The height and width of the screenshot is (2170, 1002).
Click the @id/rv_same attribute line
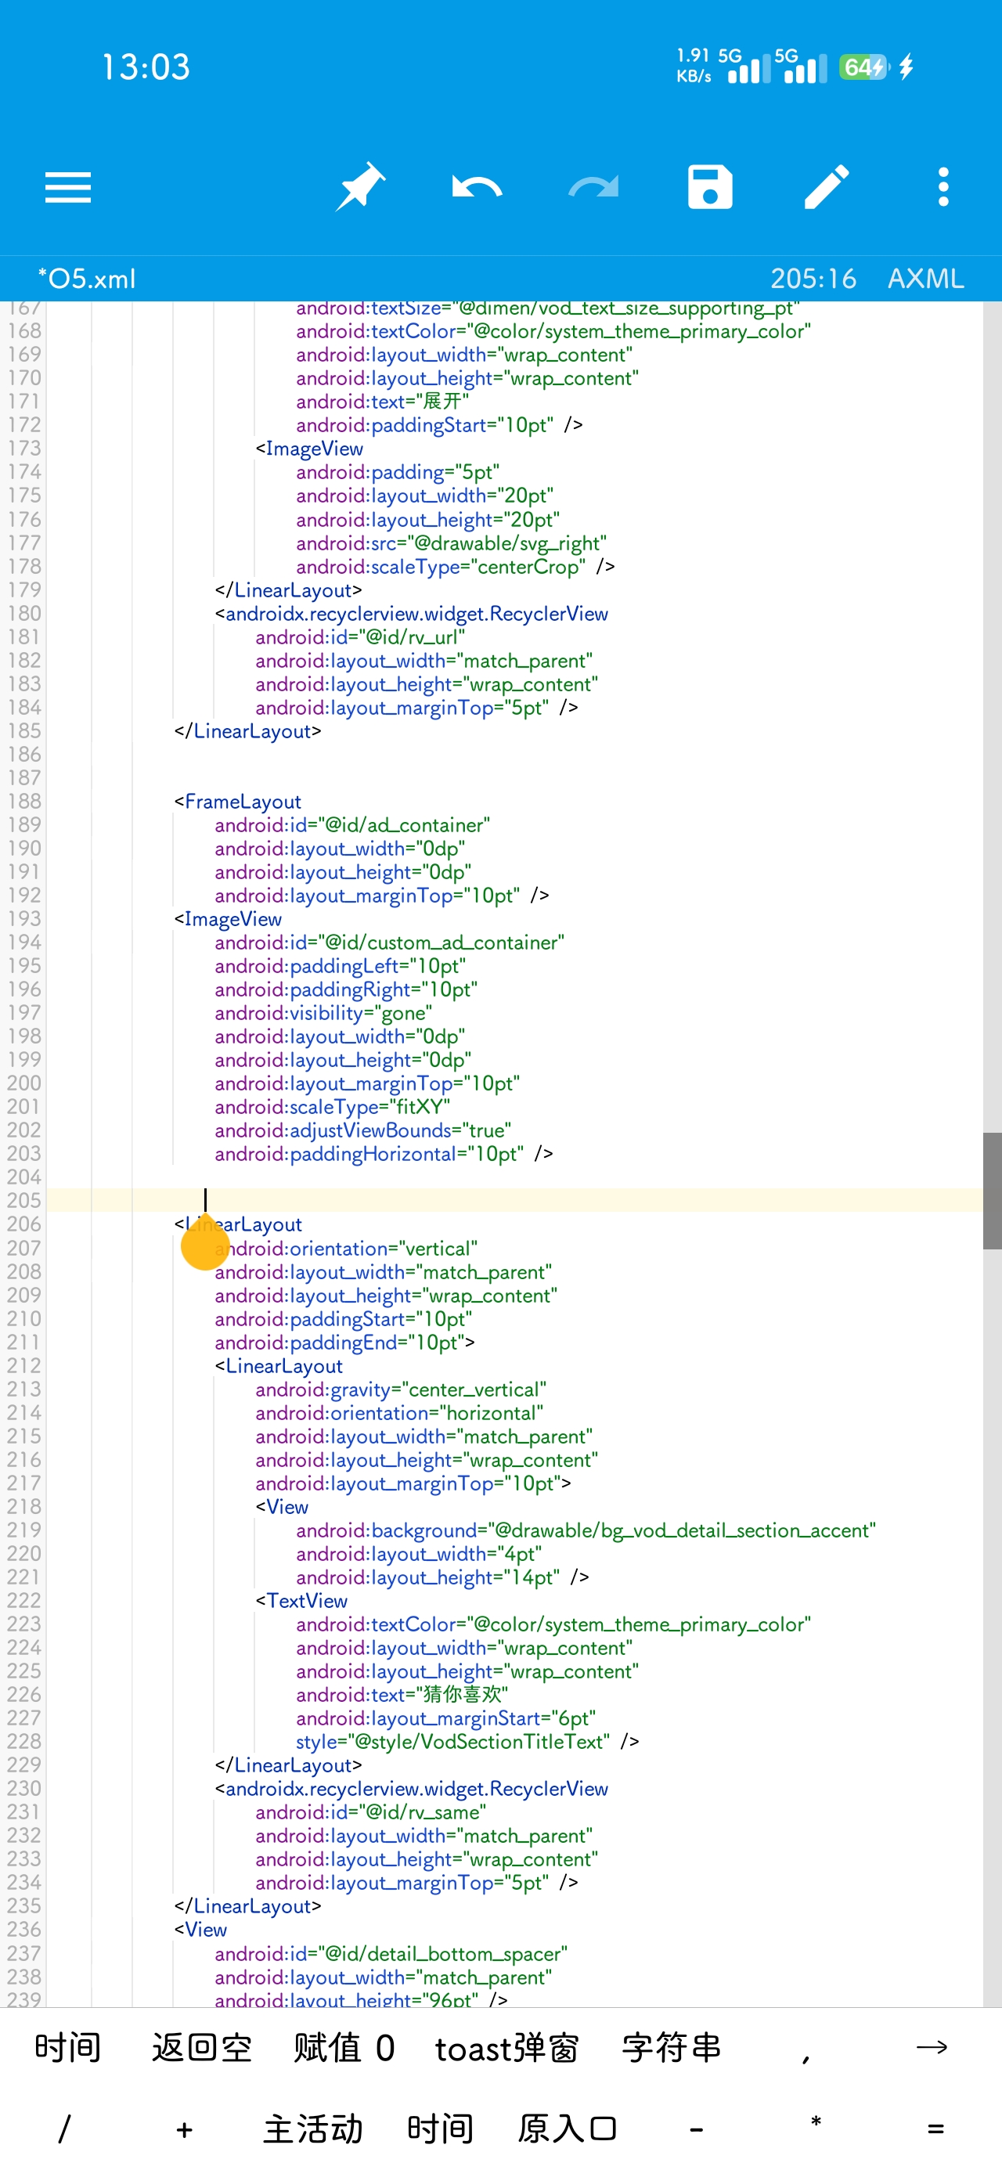(x=371, y=1812)
